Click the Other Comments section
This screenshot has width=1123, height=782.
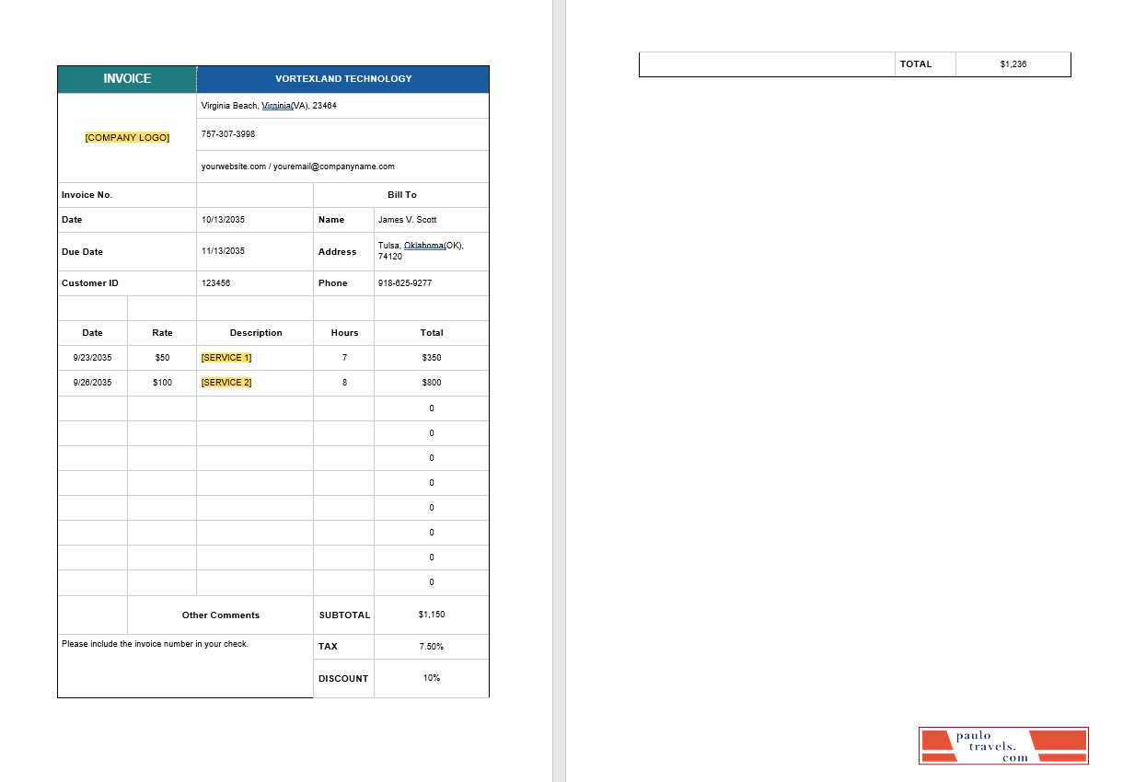(x=220, y=615)
